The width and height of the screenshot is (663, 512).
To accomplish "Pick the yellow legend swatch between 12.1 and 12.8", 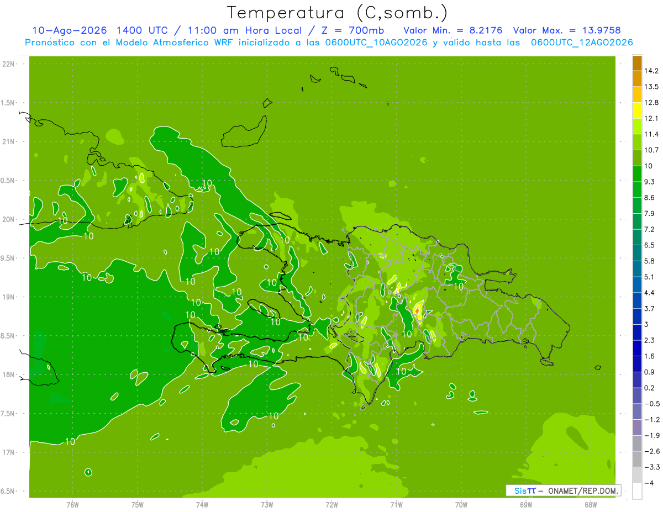I will 637,110.
